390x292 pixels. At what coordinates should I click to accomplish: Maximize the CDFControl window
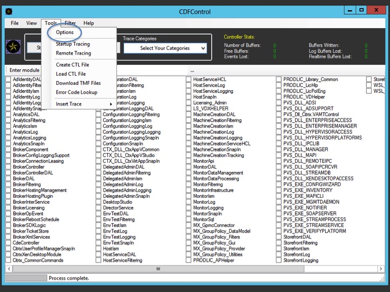tap(362, 10)
